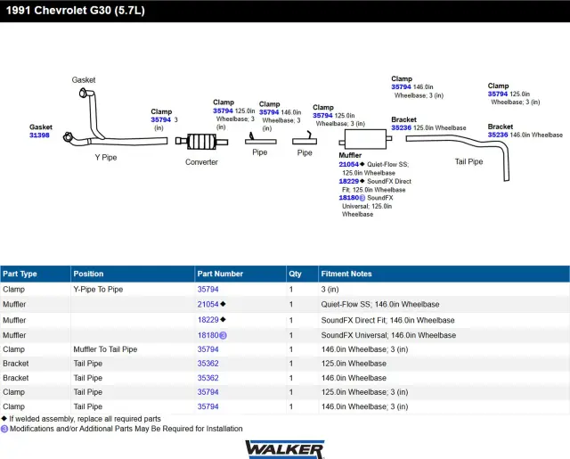
Task: Click the Walker logo at page bottom
Action: click(x=285, y=449)
